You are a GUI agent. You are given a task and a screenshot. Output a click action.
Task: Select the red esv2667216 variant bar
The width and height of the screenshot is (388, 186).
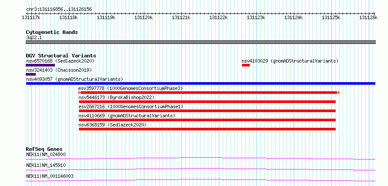(207, 111)
